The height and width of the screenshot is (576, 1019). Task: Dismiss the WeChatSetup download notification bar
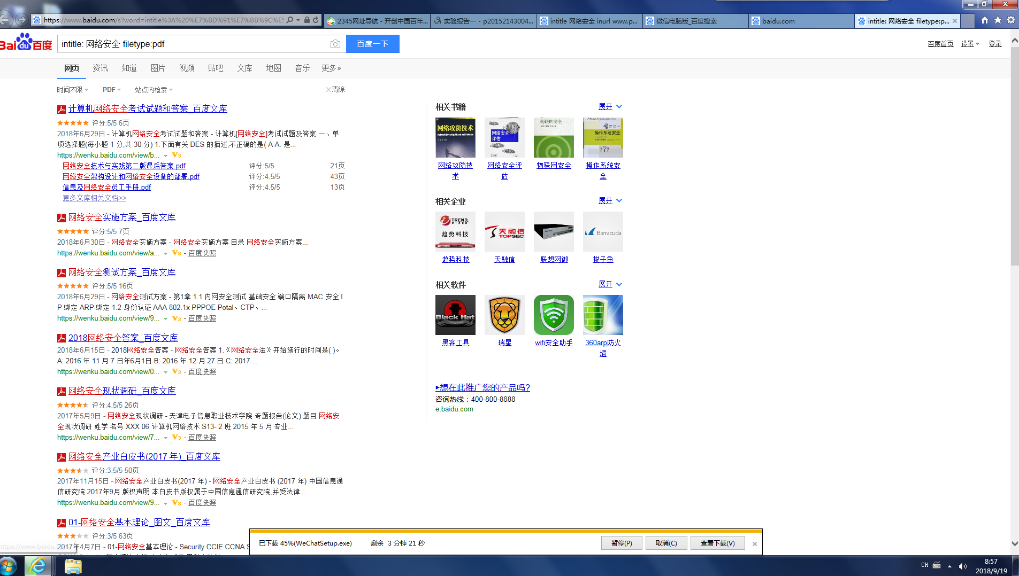click(755, 544)
